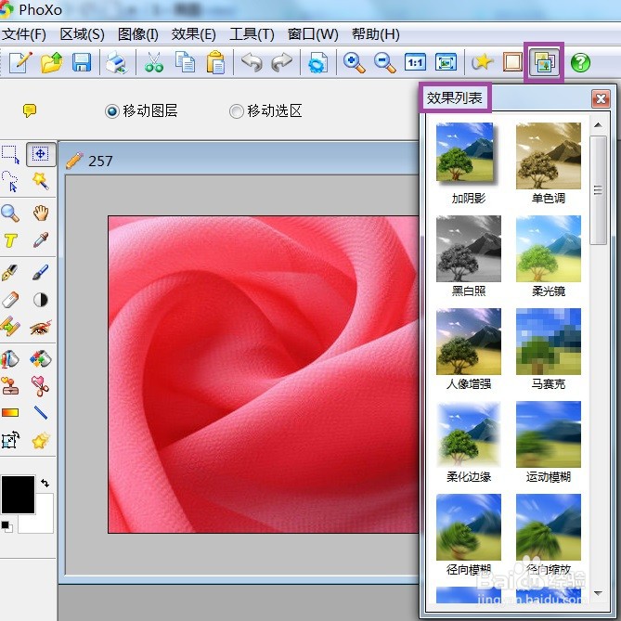Select the paint brush tool

41,273
